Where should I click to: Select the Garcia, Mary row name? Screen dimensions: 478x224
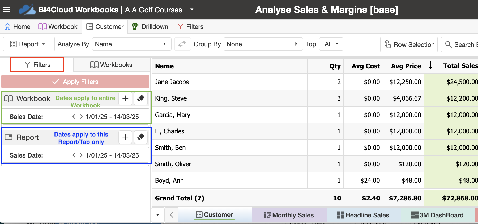[173, 115]
